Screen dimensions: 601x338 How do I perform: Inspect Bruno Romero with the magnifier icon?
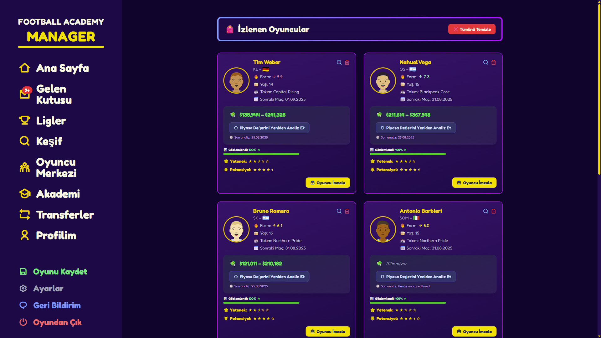point(339,211)
